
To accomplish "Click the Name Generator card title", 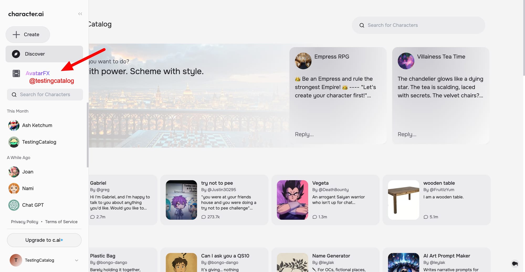I will point(331,256).
